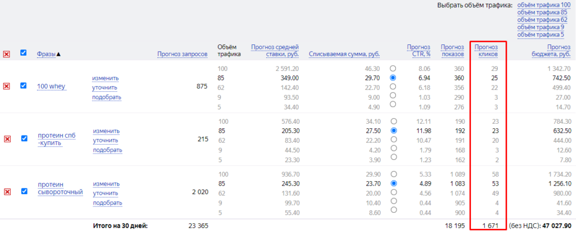Sort table by 'Фразы' column header
576x234 pixels.
point(46,54)
